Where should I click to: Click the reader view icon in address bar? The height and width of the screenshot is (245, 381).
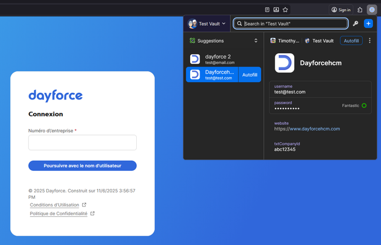pos(267,10)
